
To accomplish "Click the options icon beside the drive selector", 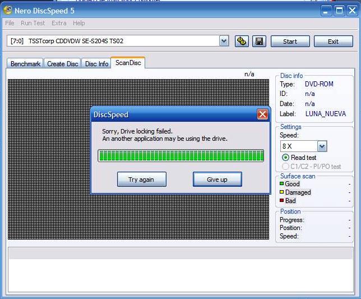I will tap(242, 41).
